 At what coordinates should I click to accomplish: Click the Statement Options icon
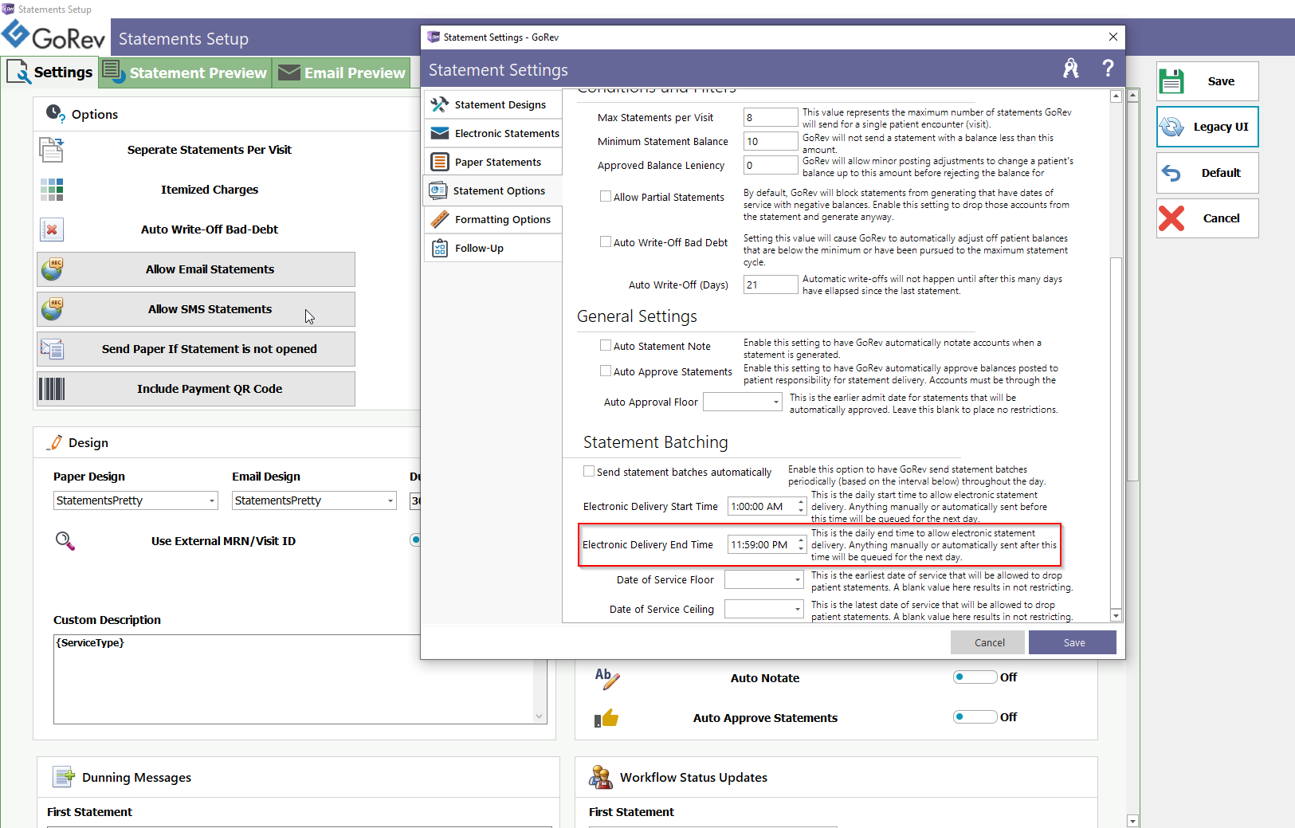(x=438, y=190)
